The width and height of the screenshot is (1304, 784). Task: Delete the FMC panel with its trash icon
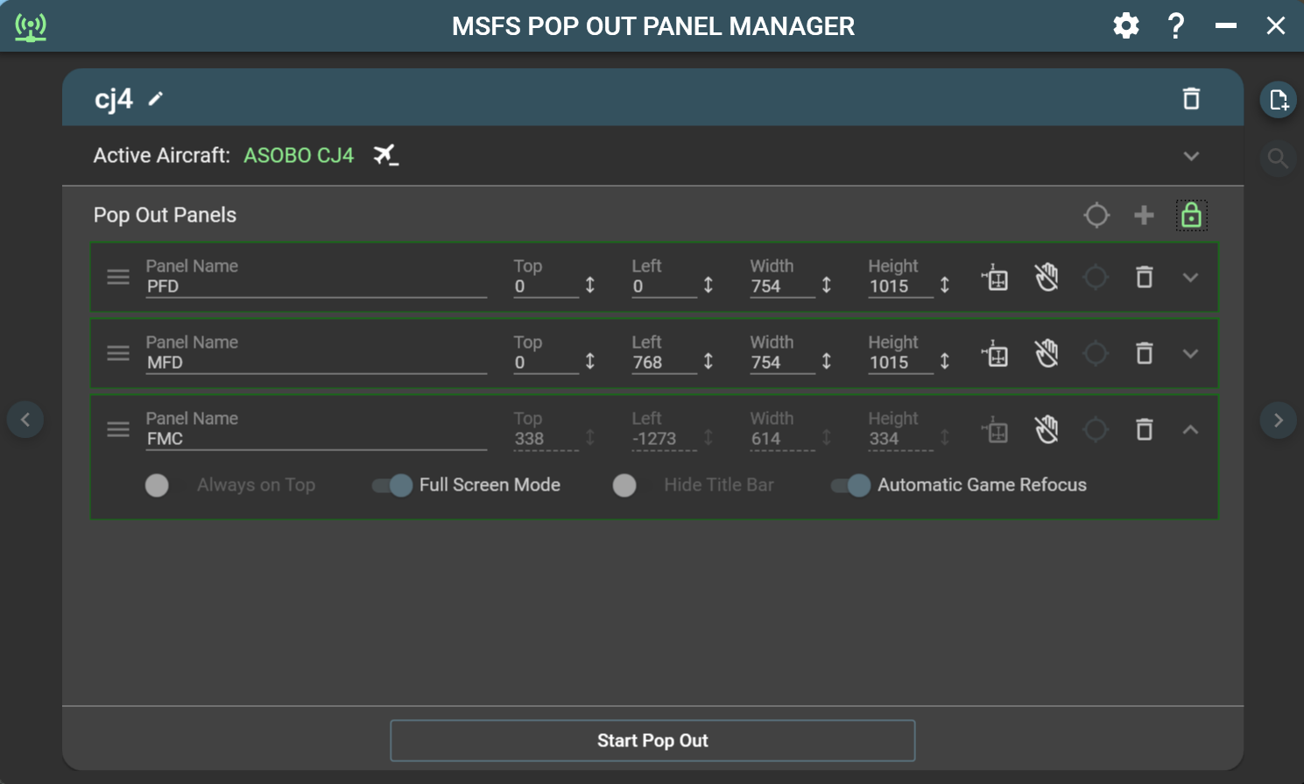point(1144,429)
